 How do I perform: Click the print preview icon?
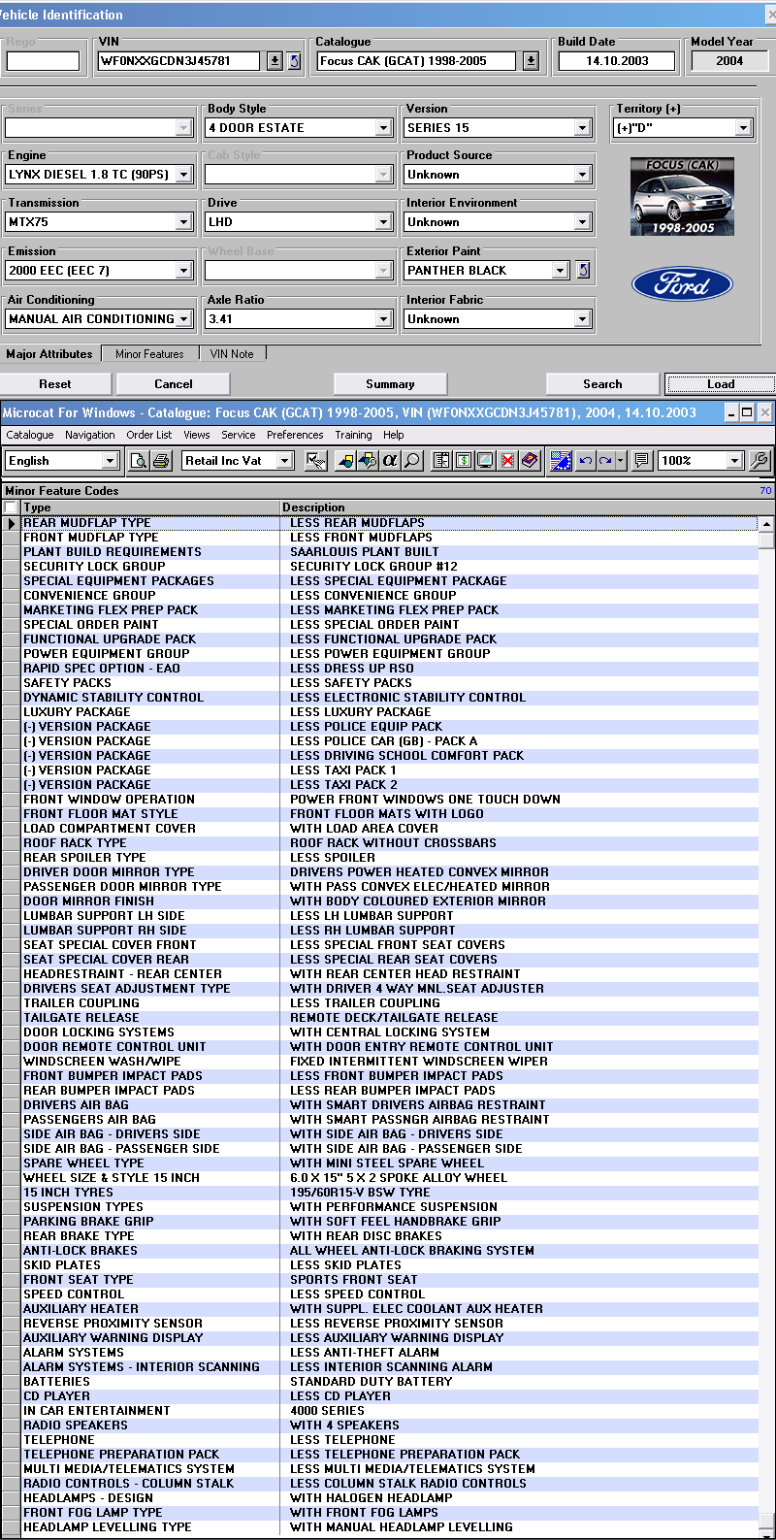point(139,461)
